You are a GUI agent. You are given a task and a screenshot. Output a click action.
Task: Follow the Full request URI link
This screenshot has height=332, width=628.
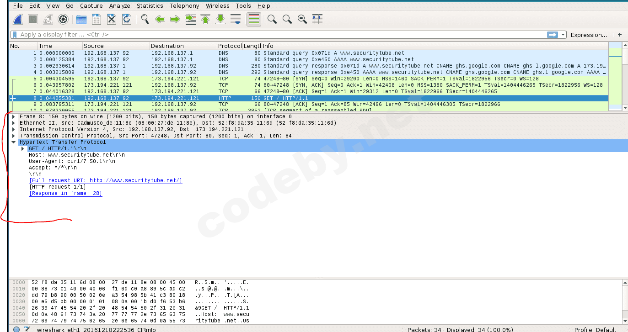pyautogui.click(x=105, y=180)
